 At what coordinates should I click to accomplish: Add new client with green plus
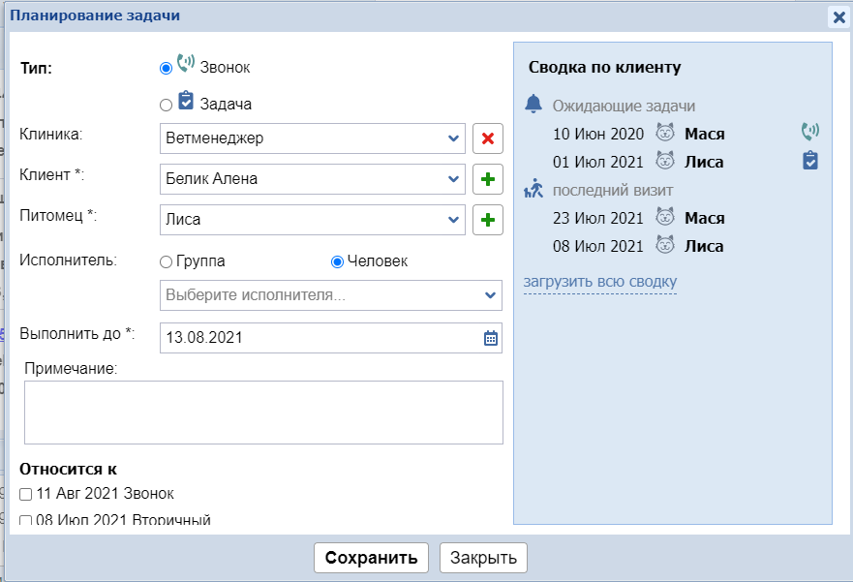tap(487, 179)
